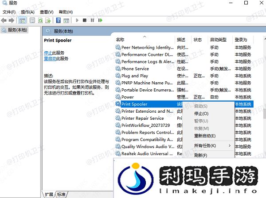Click the Pause Service toolbar icon
This screenshot has width=266, height=198.
click(92, 20)
